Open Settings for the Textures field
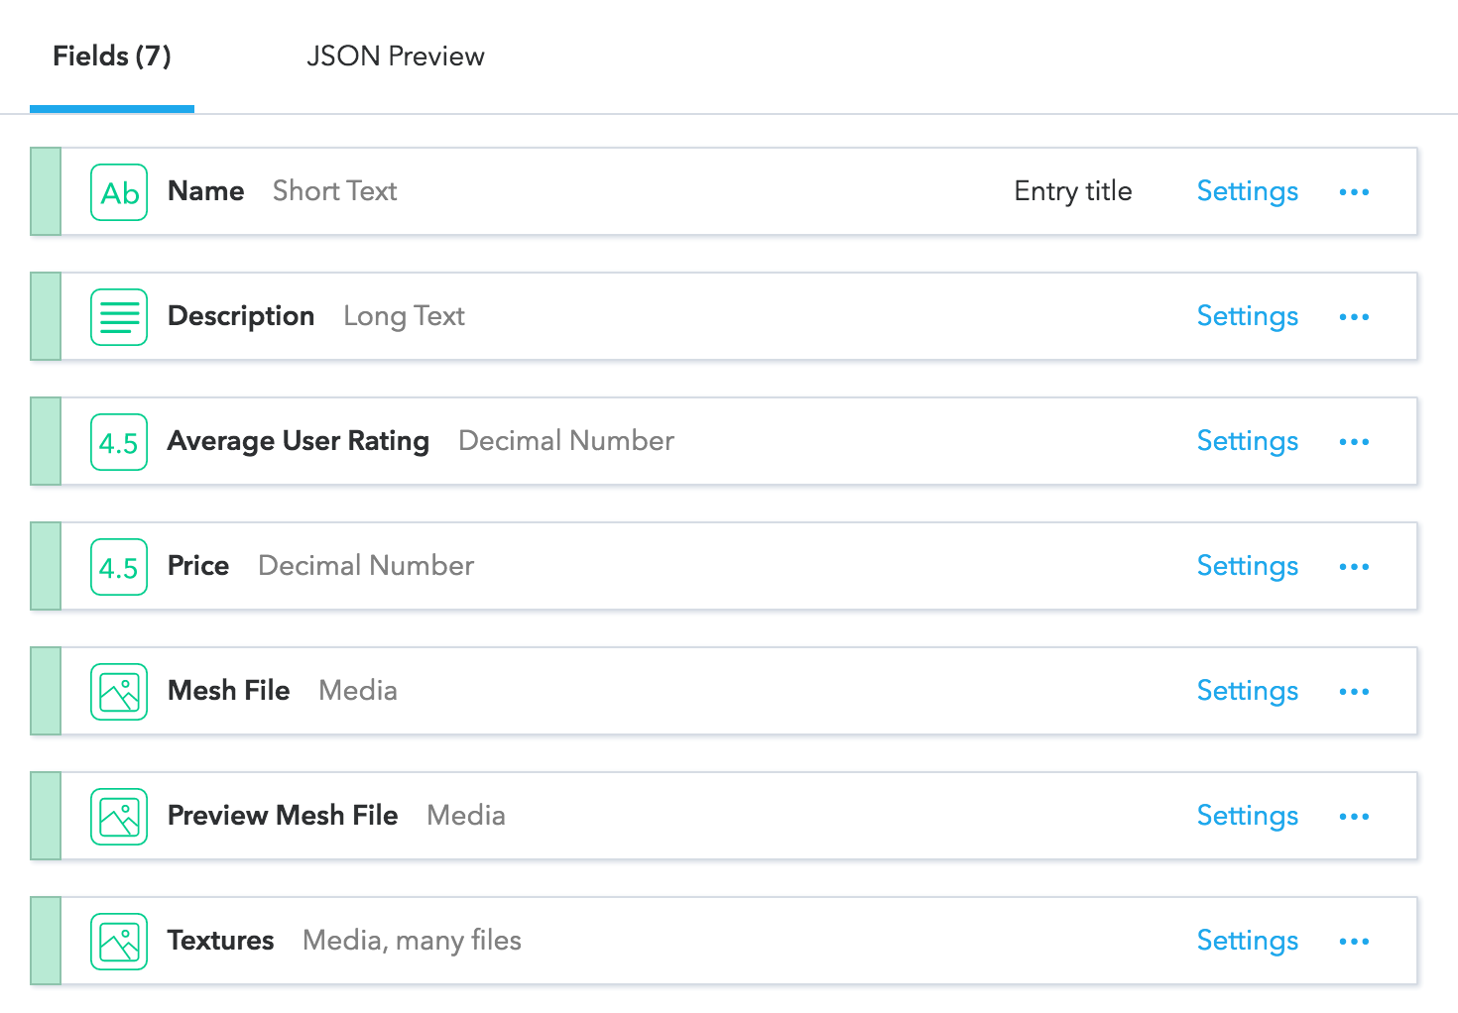 pyautogui.click(x=1247, y=941)
